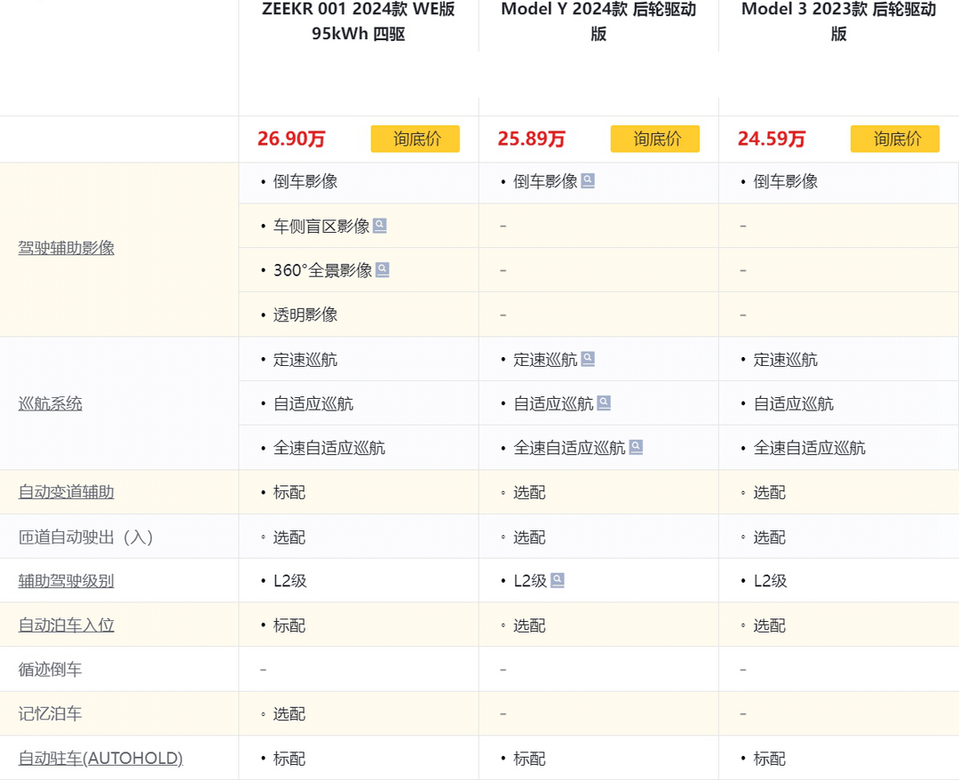Open image icon beside ZEEKR 360°全景影像

click(x=382, y=270)
